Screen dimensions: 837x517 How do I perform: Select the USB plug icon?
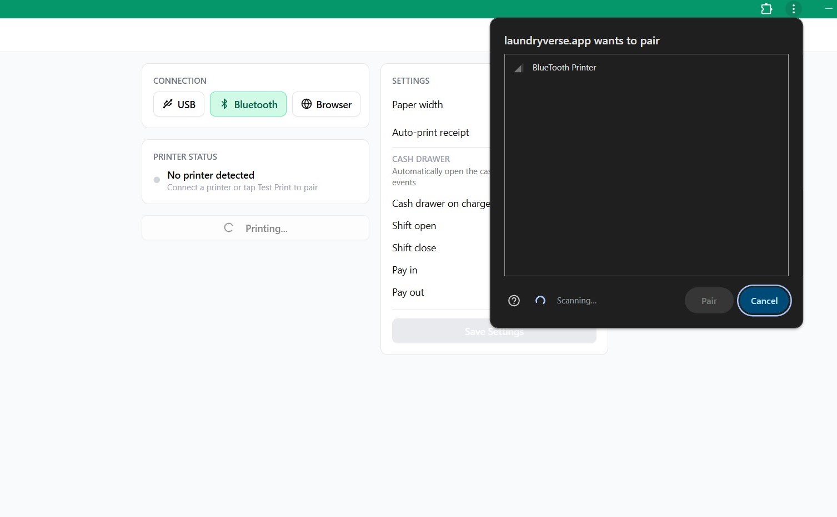pos(167,104)
